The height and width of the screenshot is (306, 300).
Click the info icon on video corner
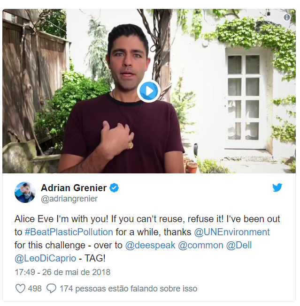point(287,17)
